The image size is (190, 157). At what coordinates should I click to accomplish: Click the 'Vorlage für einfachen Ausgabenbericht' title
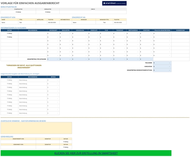pyautogui.click(x=30, y=3)
